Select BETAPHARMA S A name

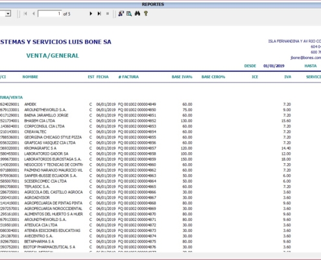(x=39, y=242)
